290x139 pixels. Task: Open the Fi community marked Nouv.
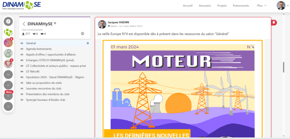coord(8,96)
